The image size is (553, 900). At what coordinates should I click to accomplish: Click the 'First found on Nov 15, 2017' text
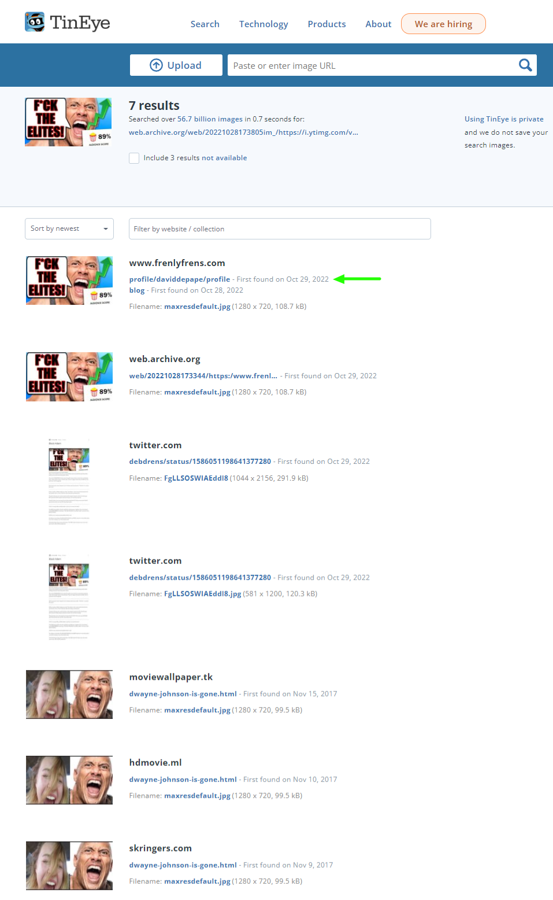290,694
